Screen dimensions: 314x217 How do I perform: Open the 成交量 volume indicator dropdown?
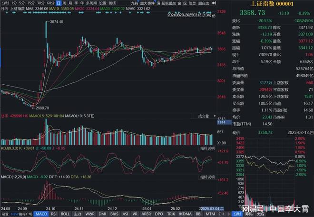[214, 116]
